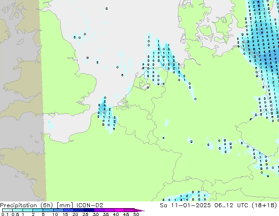Click the date 'Sa 11-01-2025' text
279x216 pixels.
185,205
